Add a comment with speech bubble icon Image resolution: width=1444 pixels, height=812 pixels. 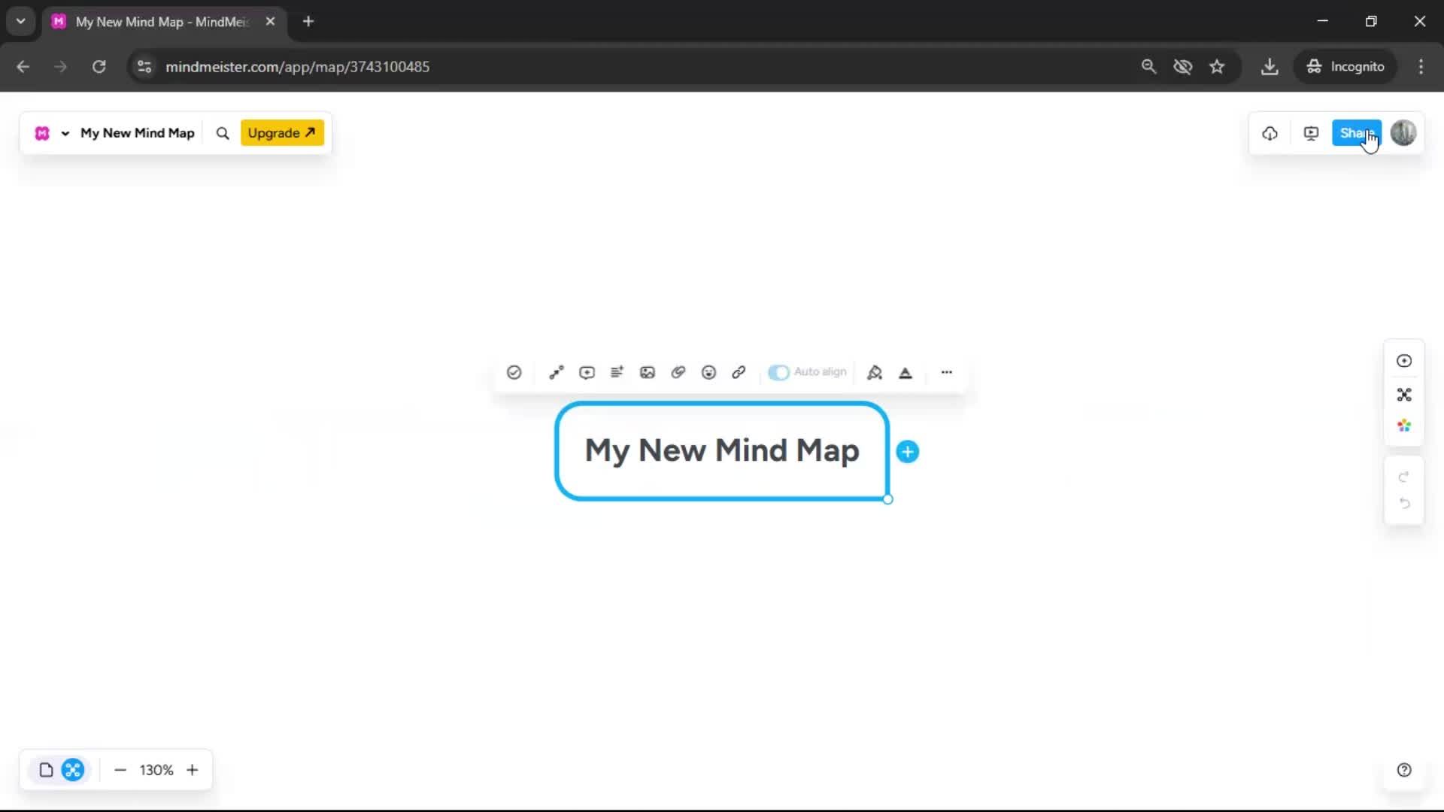coord(587,372)
